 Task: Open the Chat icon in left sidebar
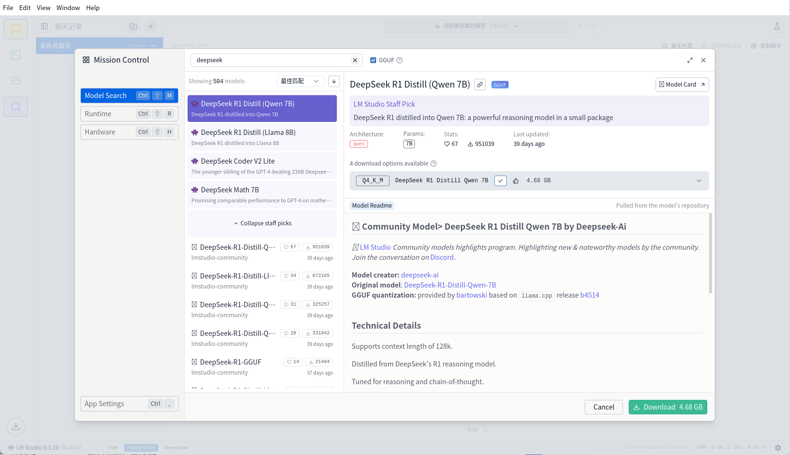16,29
